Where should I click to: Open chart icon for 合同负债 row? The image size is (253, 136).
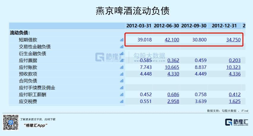click(x=122, y=81)
